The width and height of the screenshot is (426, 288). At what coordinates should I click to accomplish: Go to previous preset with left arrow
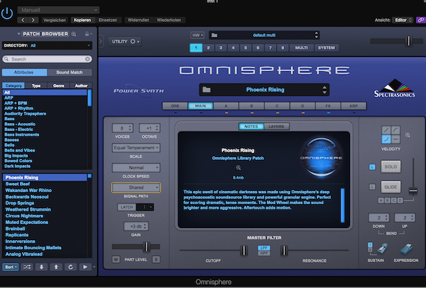(x=23, y=20)
